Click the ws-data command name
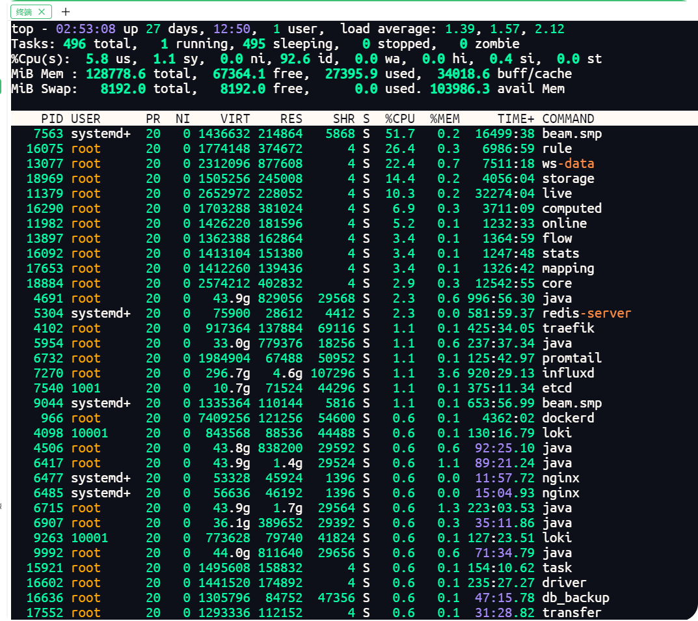The height and width of the screenshot is (621, 698). point(568,163)
